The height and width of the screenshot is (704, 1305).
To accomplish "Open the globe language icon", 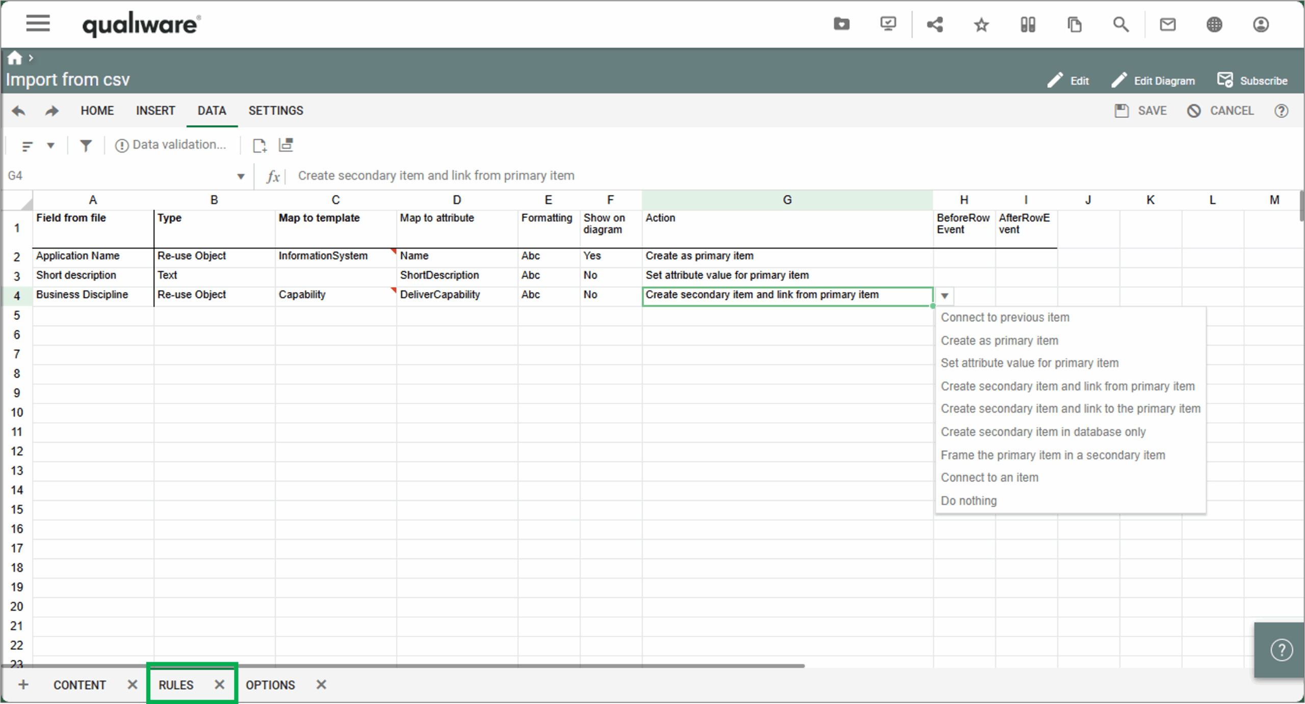I will tap(1214, 24).
